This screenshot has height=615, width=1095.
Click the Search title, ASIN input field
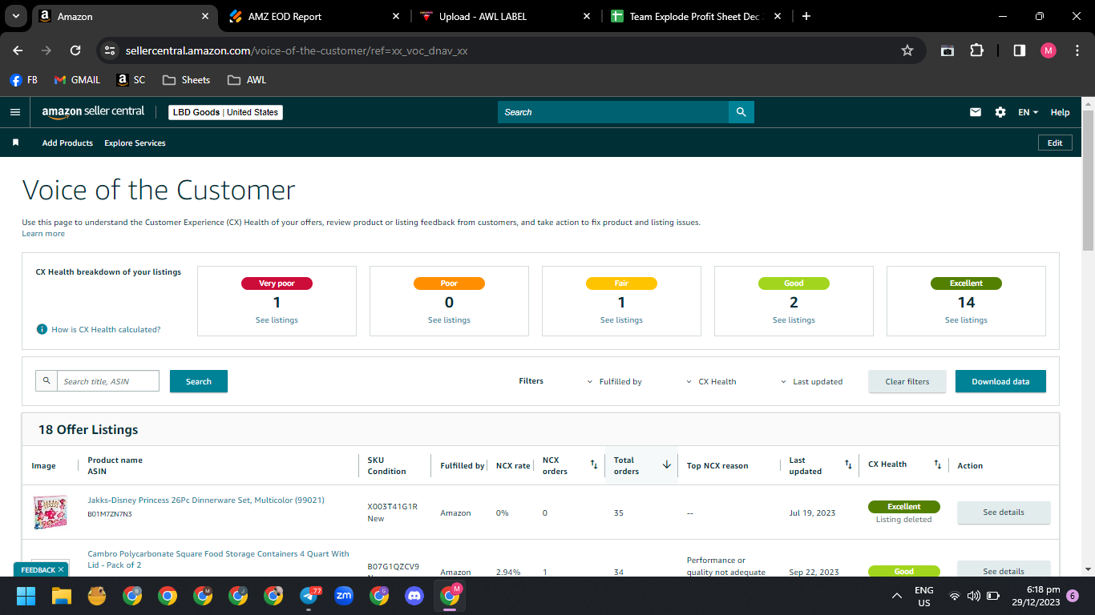tap(107, 381)
